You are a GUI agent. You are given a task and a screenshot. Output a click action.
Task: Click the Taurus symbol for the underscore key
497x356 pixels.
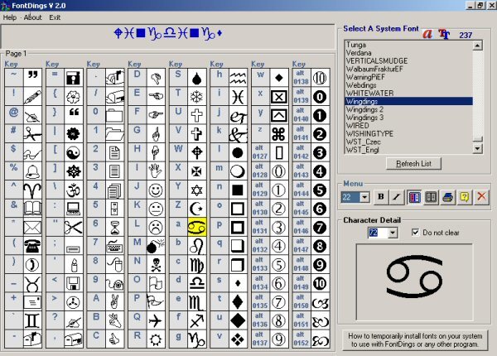point(32,283)
